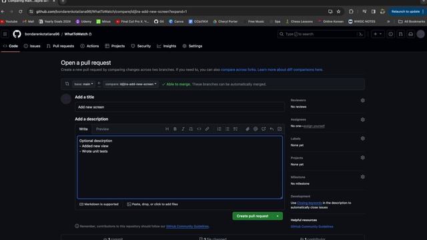
Task: Select the Write tab
Action: point(83,129)
